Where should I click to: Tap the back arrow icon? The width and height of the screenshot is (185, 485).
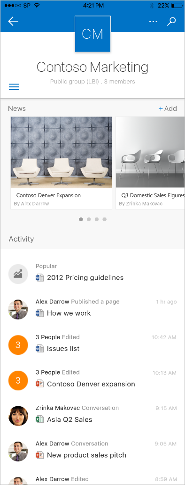[13, 21]
